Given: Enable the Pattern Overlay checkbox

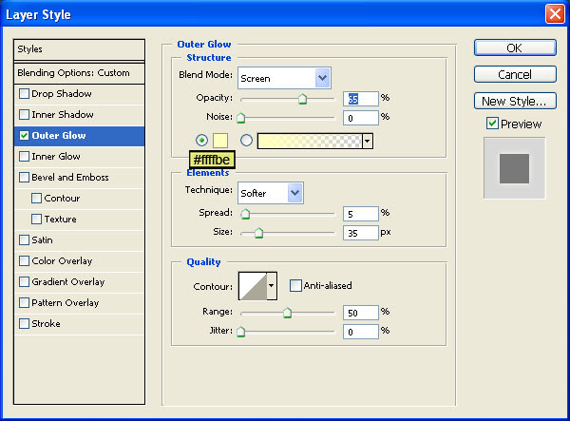Looking at the screenshot, I should click(x=24, y=303).
